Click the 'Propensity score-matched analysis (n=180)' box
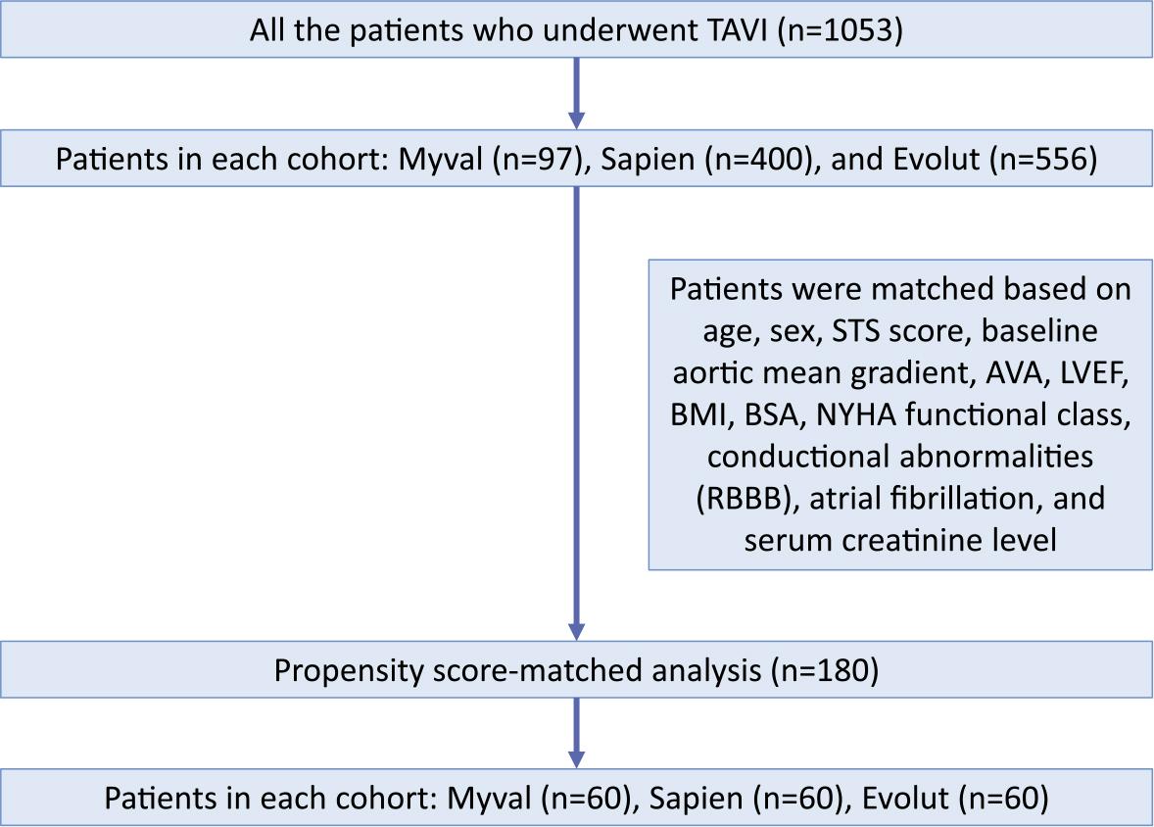The width and height of the screenshot is (1154, 827). point(576,670)
